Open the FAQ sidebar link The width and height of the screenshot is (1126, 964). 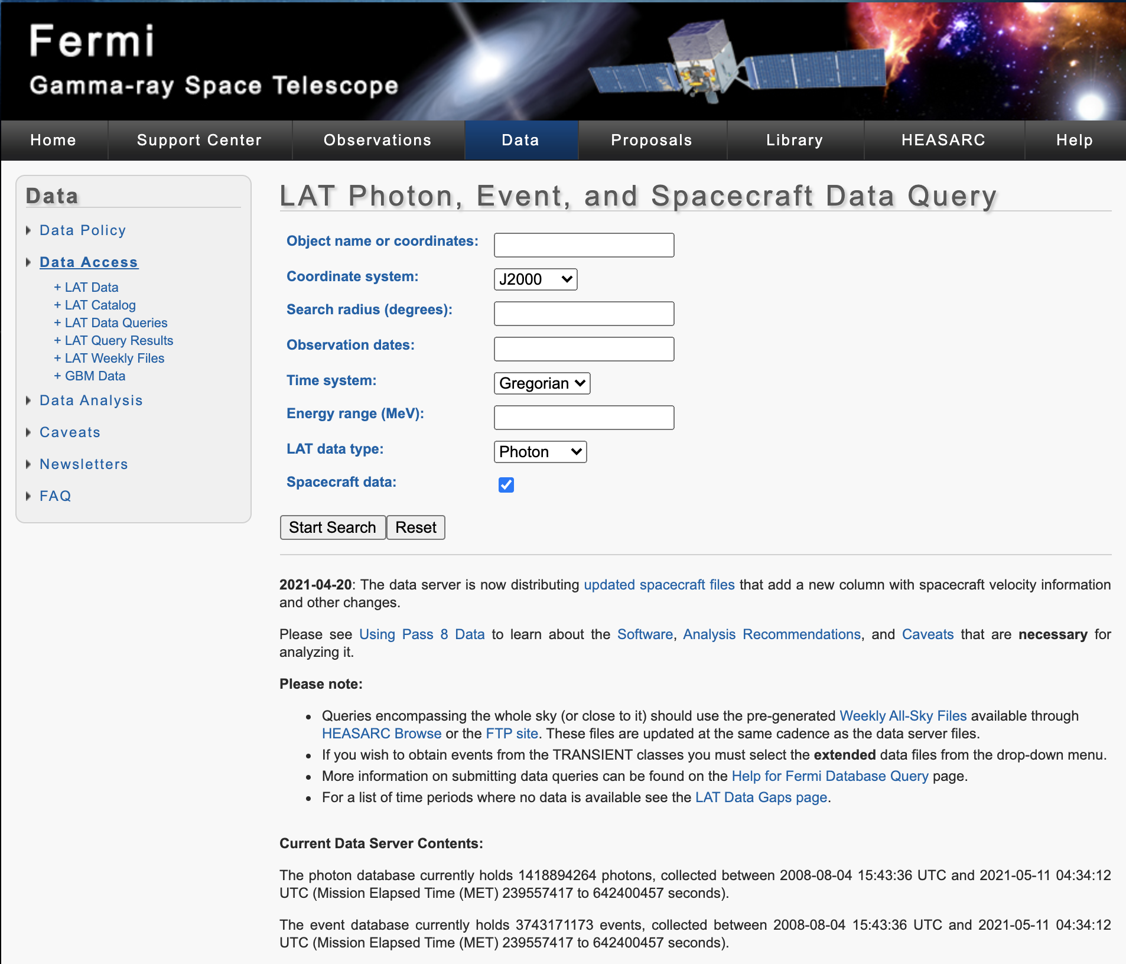56,496
